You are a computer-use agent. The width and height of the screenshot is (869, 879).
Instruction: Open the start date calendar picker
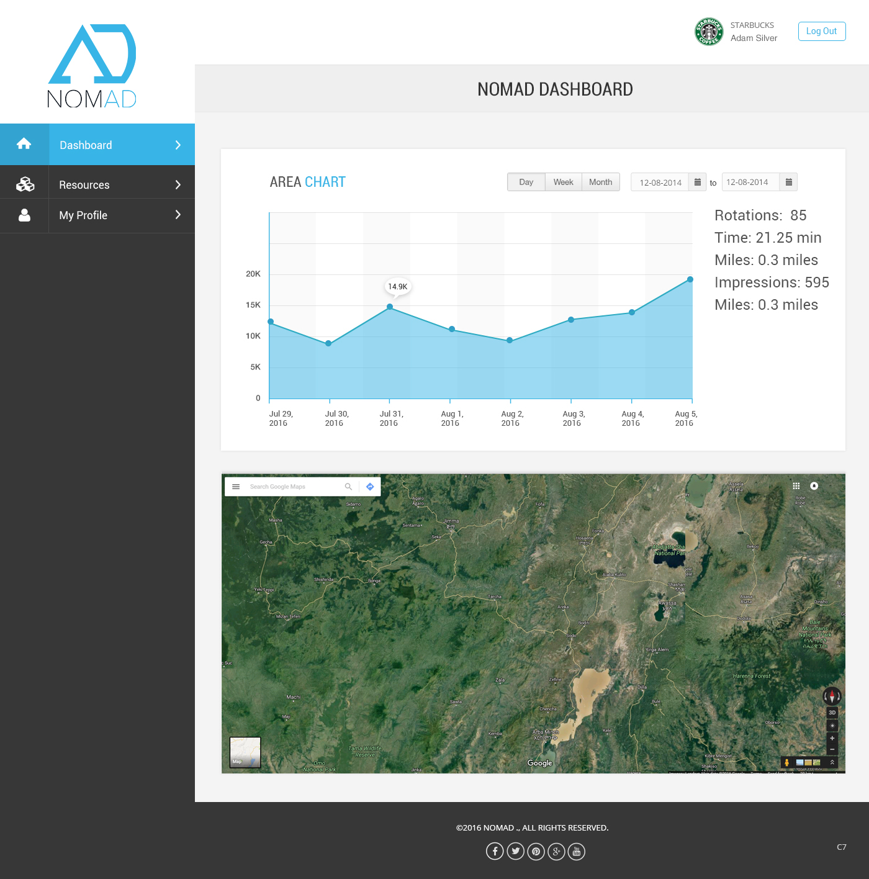697,182
